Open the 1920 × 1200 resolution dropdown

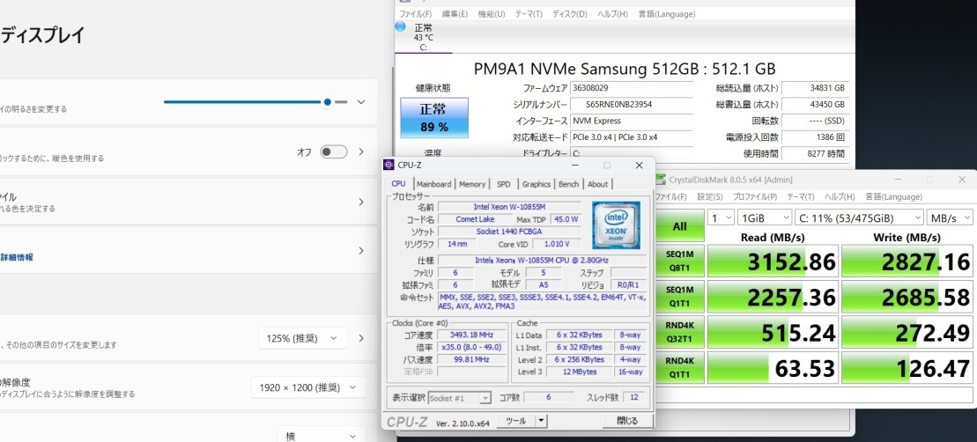tap(307, 387)
